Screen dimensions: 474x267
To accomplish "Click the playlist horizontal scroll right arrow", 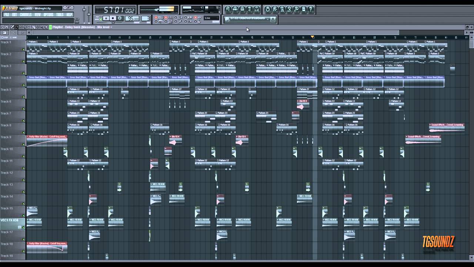I will [467, 33].
